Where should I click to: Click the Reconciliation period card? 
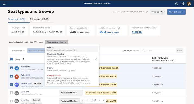(47, 30)
